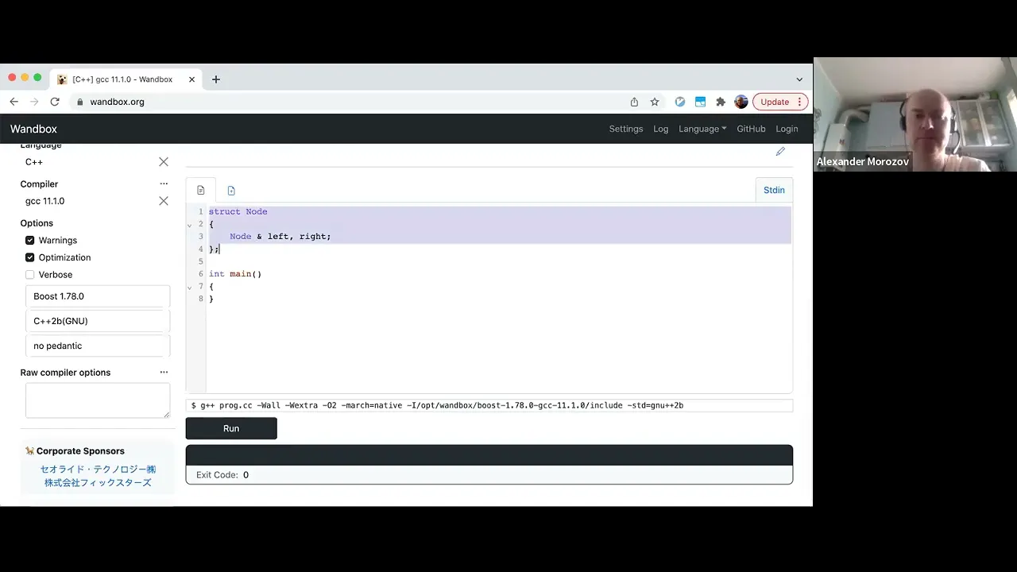Click the site lock icon

coord(79,102)
